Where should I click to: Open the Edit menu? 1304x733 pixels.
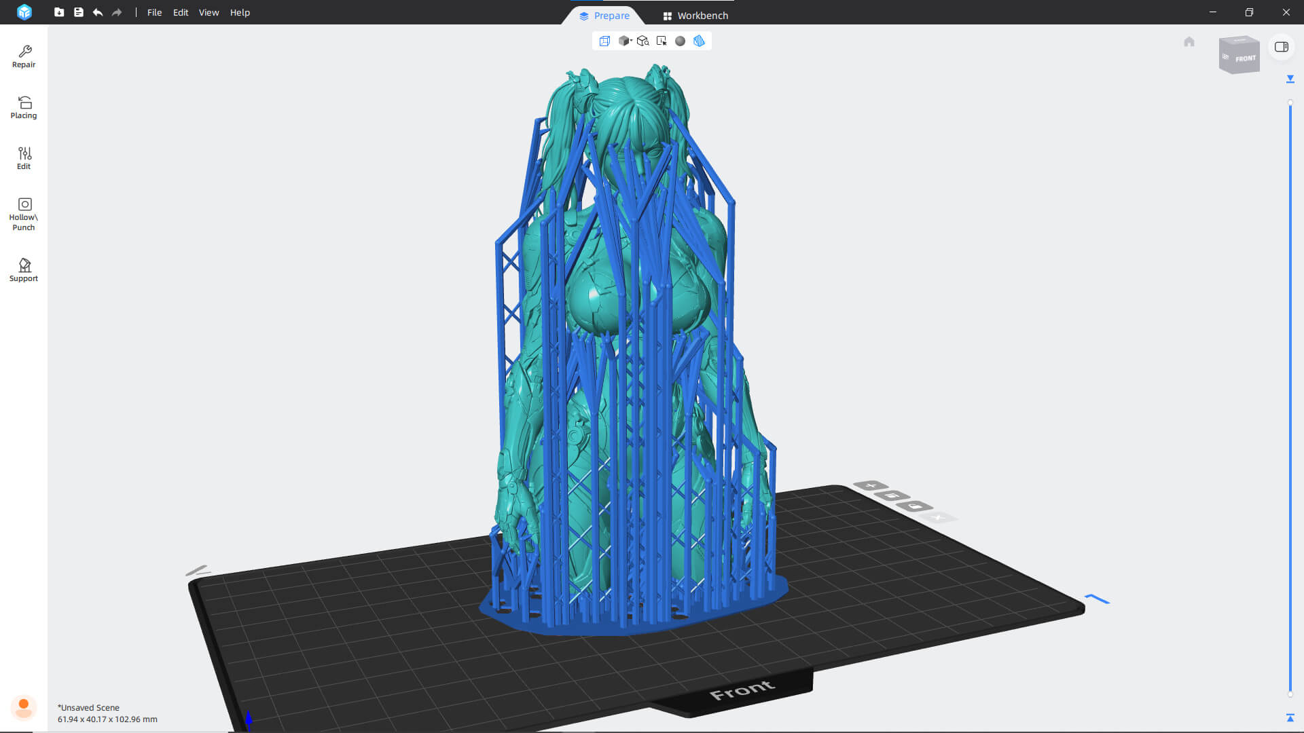click(181, 12)
